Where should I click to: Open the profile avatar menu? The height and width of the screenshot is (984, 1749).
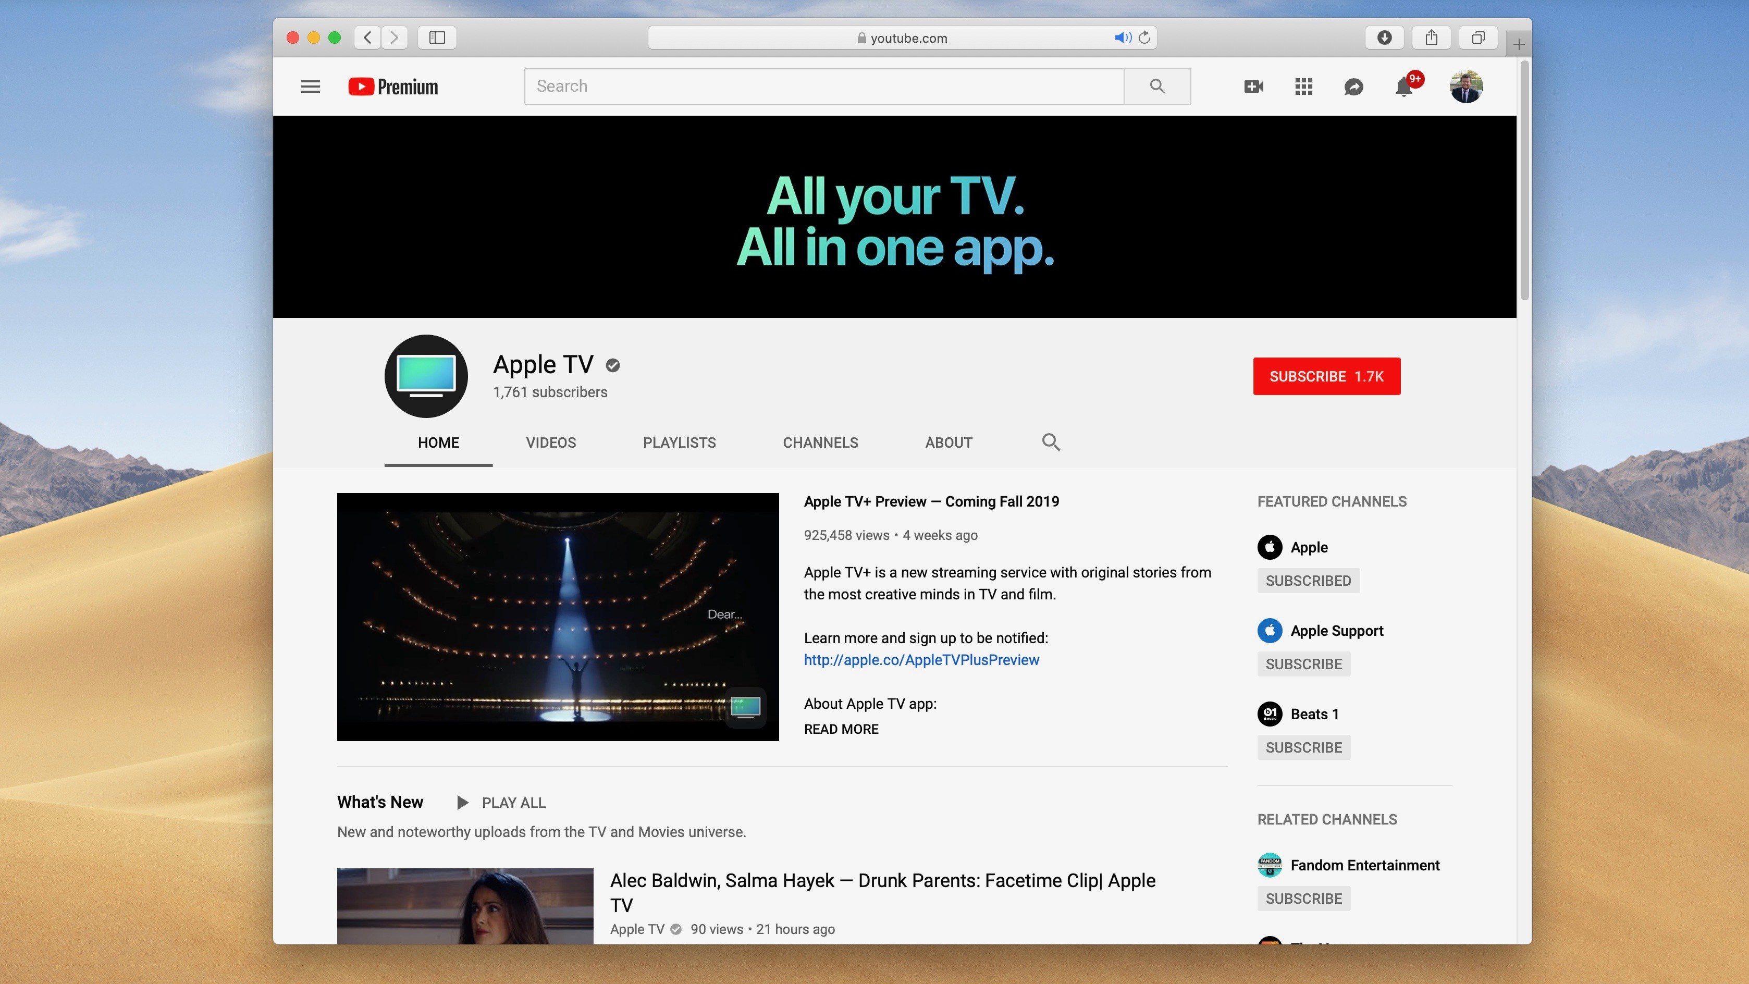tap(1466, 86)
